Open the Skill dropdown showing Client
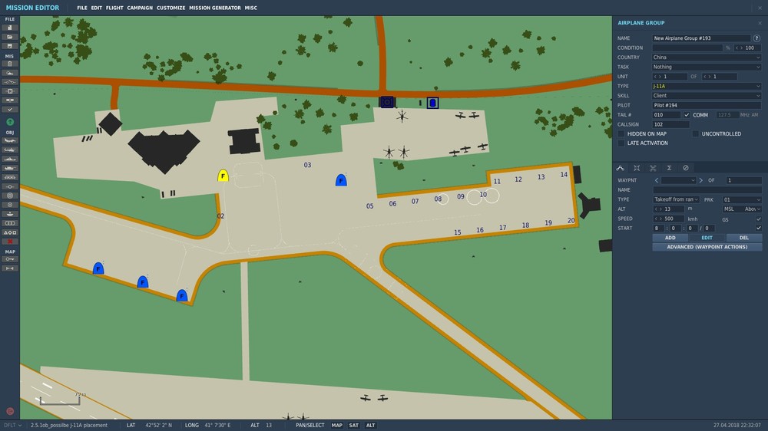The image size is (768, 431). [707, 96]
